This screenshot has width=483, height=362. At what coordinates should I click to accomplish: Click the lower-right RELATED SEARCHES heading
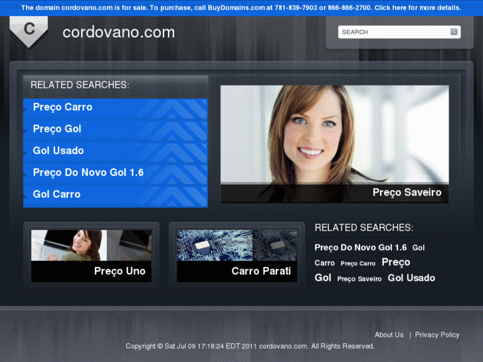pyautogui.click(x=364, y=228)
